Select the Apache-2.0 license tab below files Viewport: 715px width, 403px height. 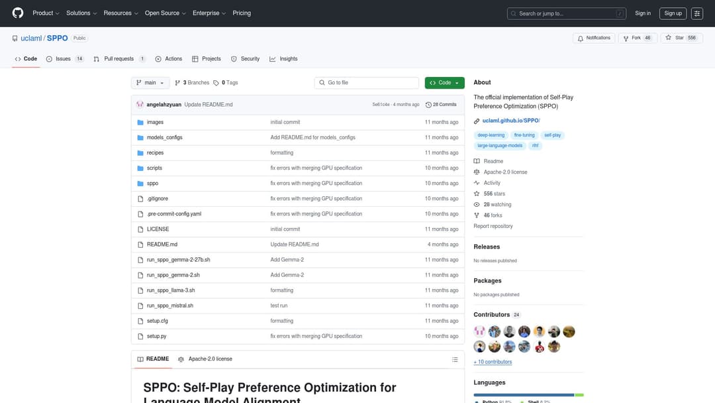tap(205, 359)
